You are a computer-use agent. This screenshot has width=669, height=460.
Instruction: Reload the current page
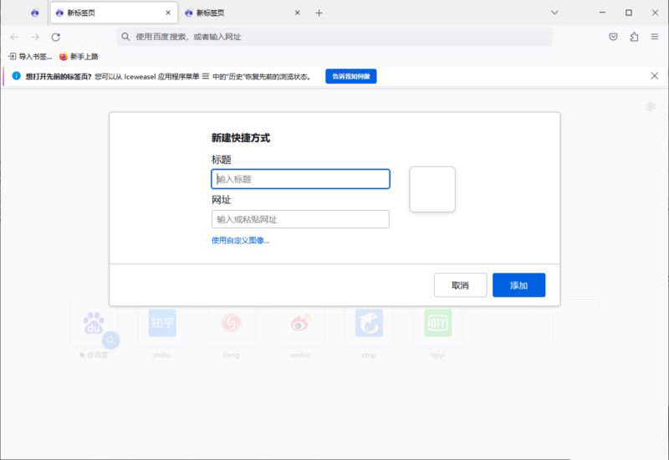point(56,37)
